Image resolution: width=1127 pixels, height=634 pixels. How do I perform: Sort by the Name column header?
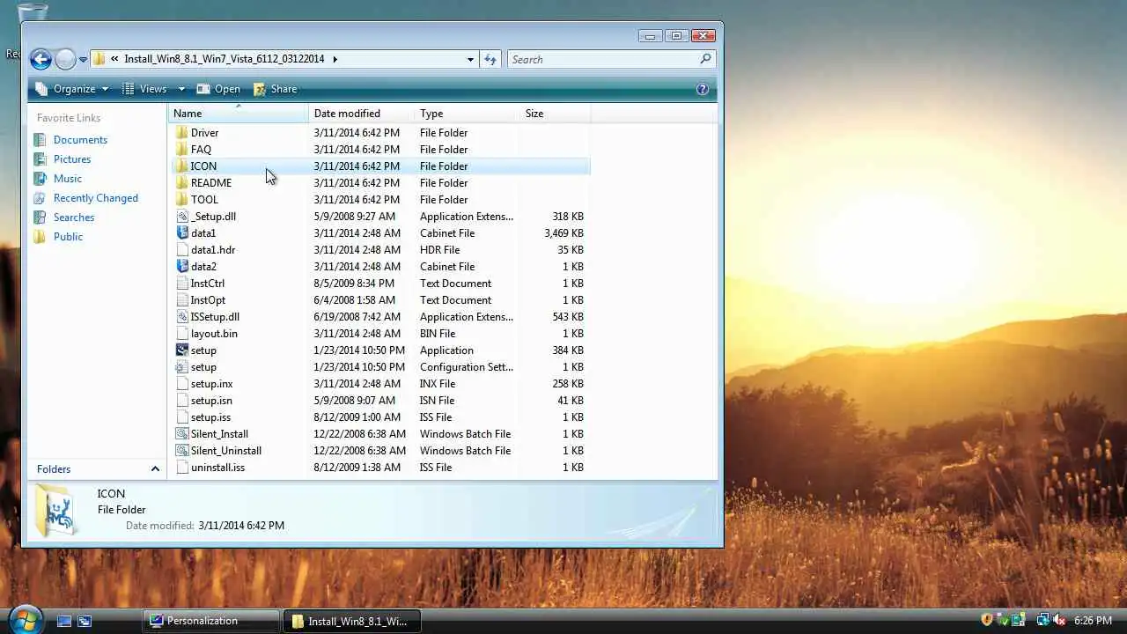click(238, 114)
